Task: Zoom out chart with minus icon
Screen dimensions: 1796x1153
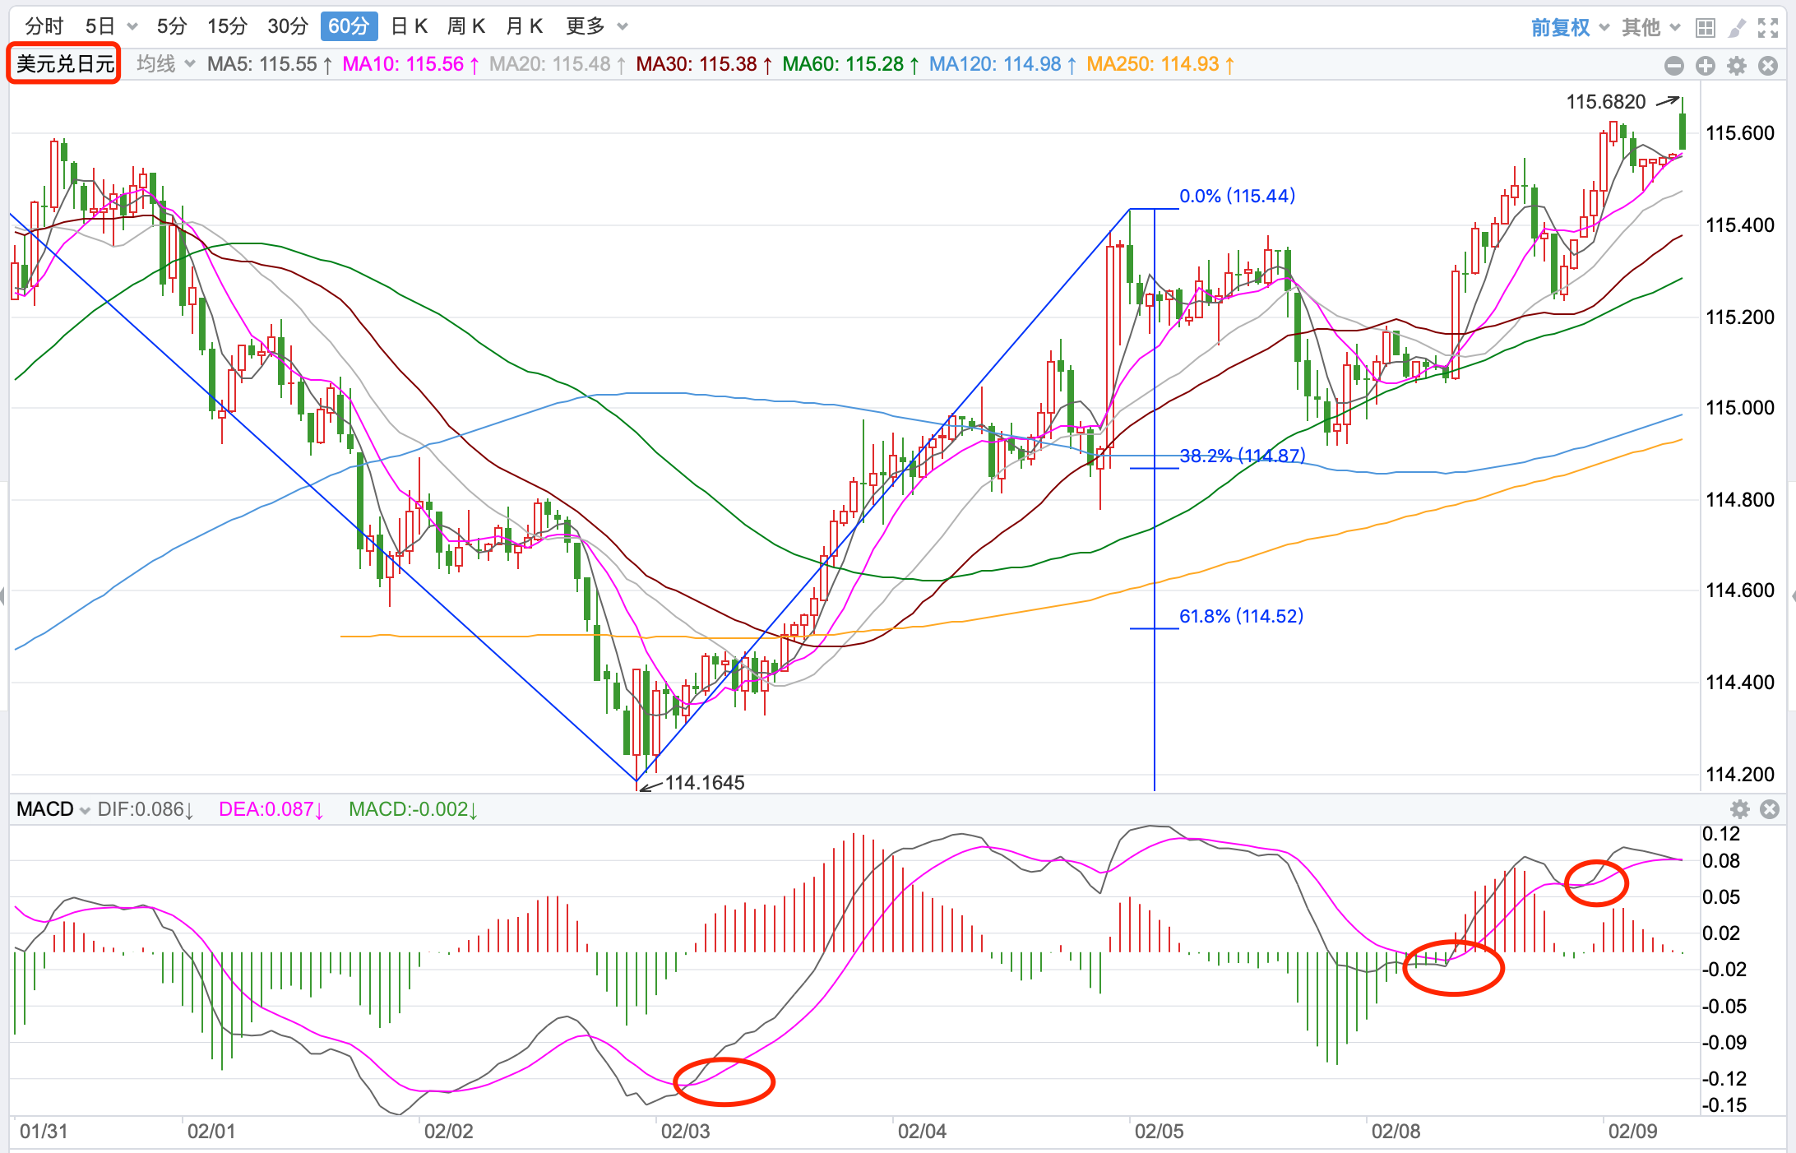Action: [1673, 66]
